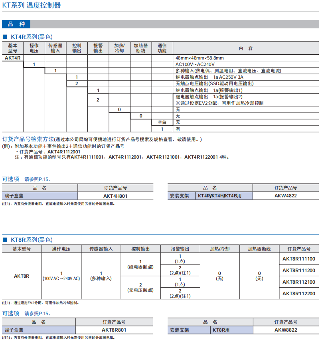Click the 订货产品号检索方法 heading

pos(28,139)
